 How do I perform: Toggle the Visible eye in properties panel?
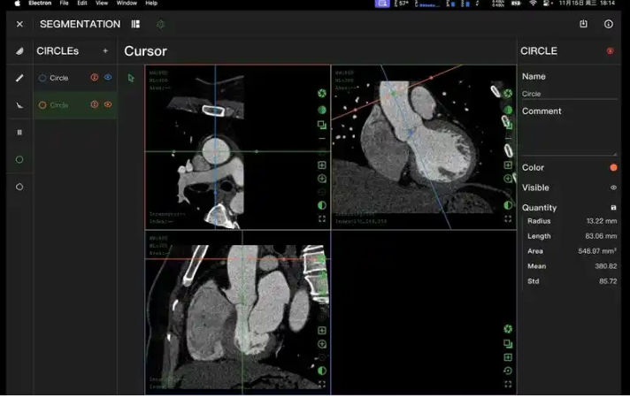pos(613,188)
